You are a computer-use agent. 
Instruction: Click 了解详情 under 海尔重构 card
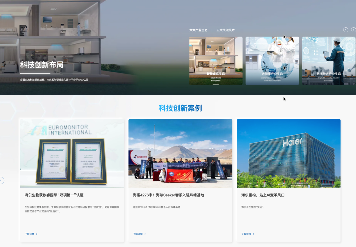[x=246, y=234]
